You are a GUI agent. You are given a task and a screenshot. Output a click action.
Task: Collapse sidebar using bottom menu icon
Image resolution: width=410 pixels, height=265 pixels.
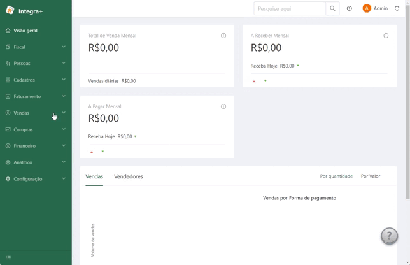pyautogui.click(x=8, y=257)
